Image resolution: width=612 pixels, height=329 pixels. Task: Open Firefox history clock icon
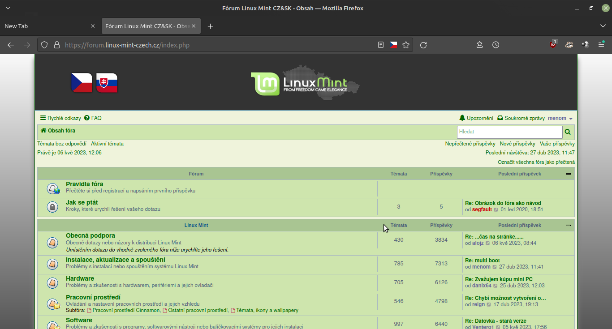point(496,45)
